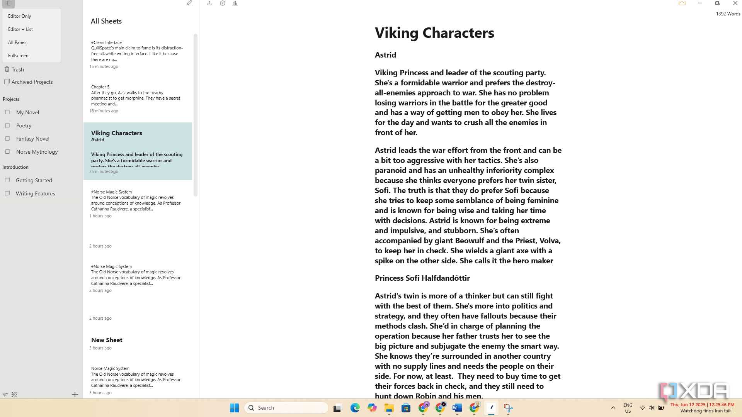Open the Snipping Tool taskbar icon
Image resolution: width=742 pixels, height=417 pixels.
coord(508,408)
